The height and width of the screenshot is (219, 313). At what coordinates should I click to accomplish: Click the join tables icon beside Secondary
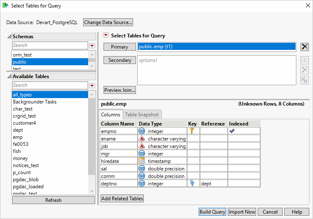point(305,60)
